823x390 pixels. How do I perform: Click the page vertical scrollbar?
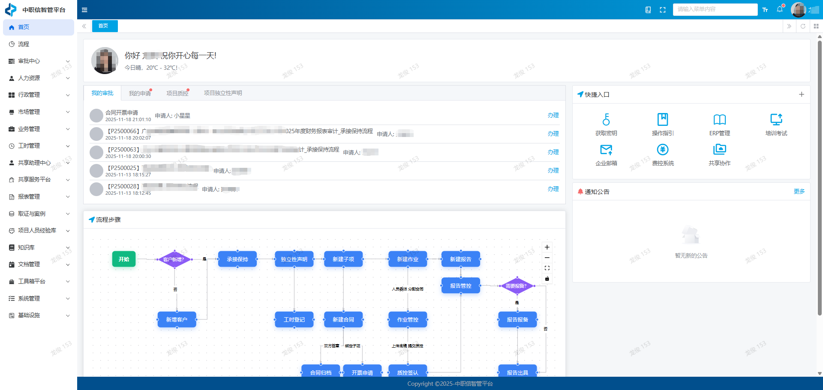click(820, 171)
